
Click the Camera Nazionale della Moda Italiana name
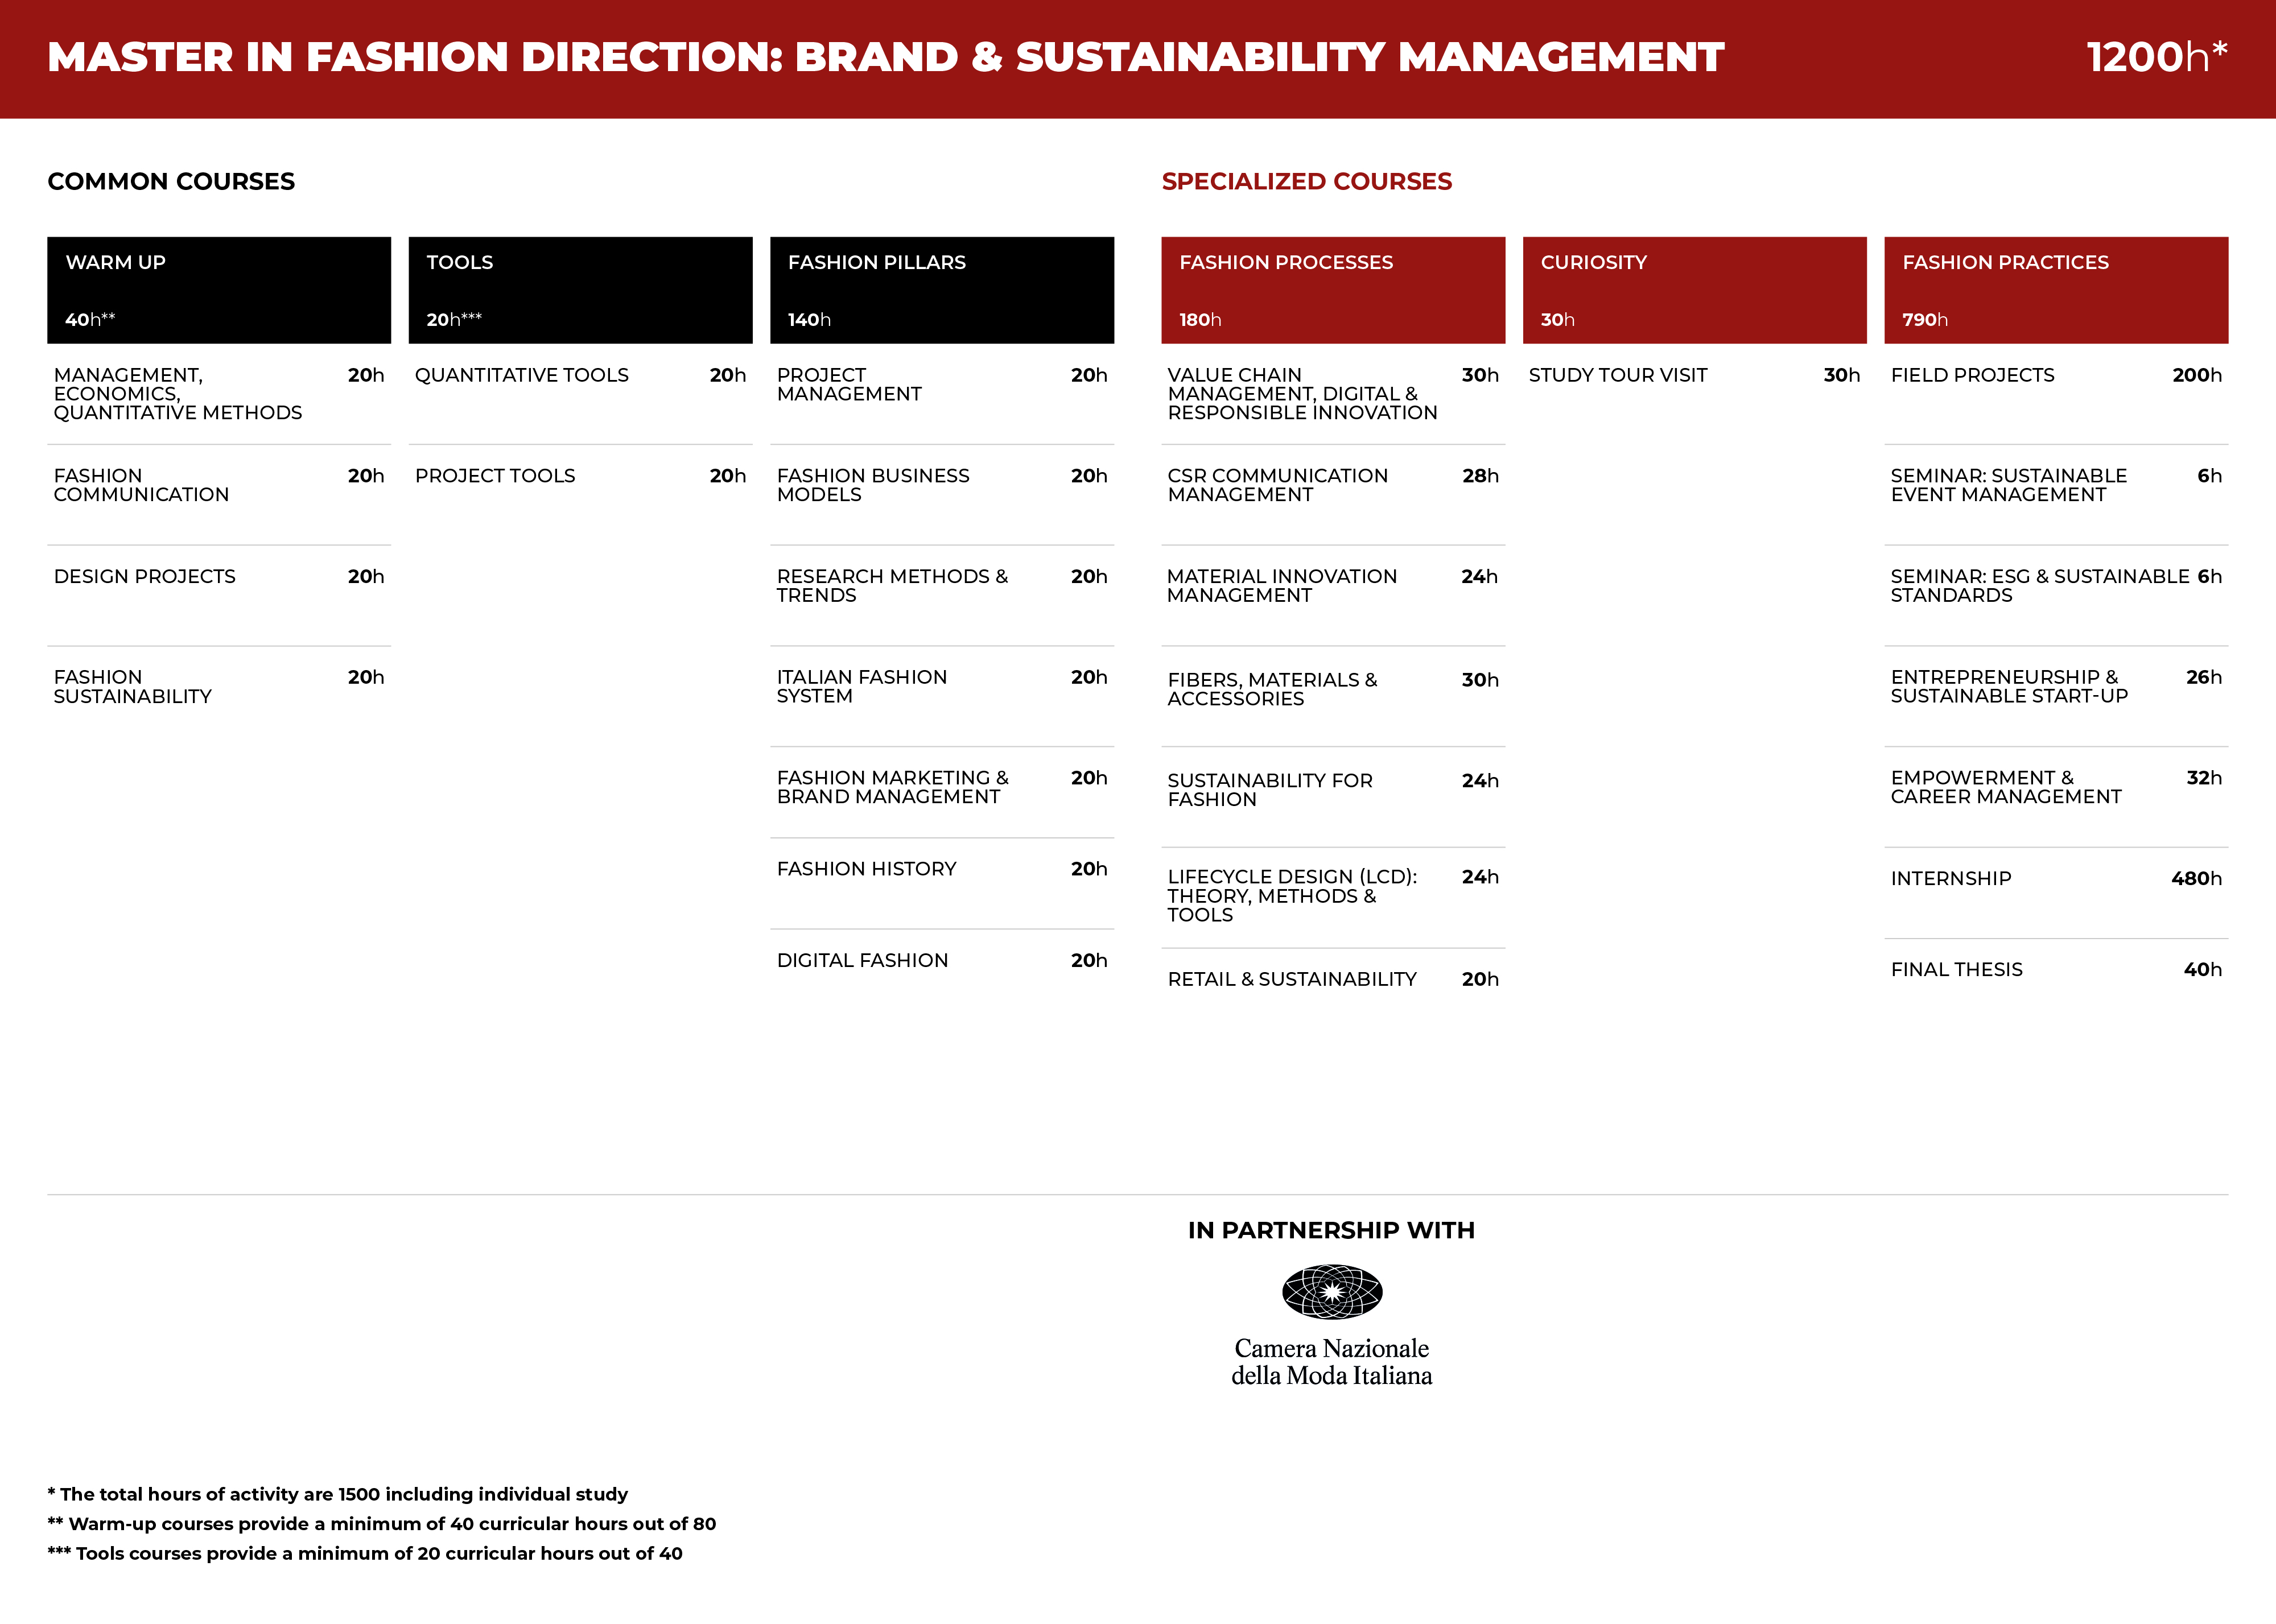[1332, 1362]
